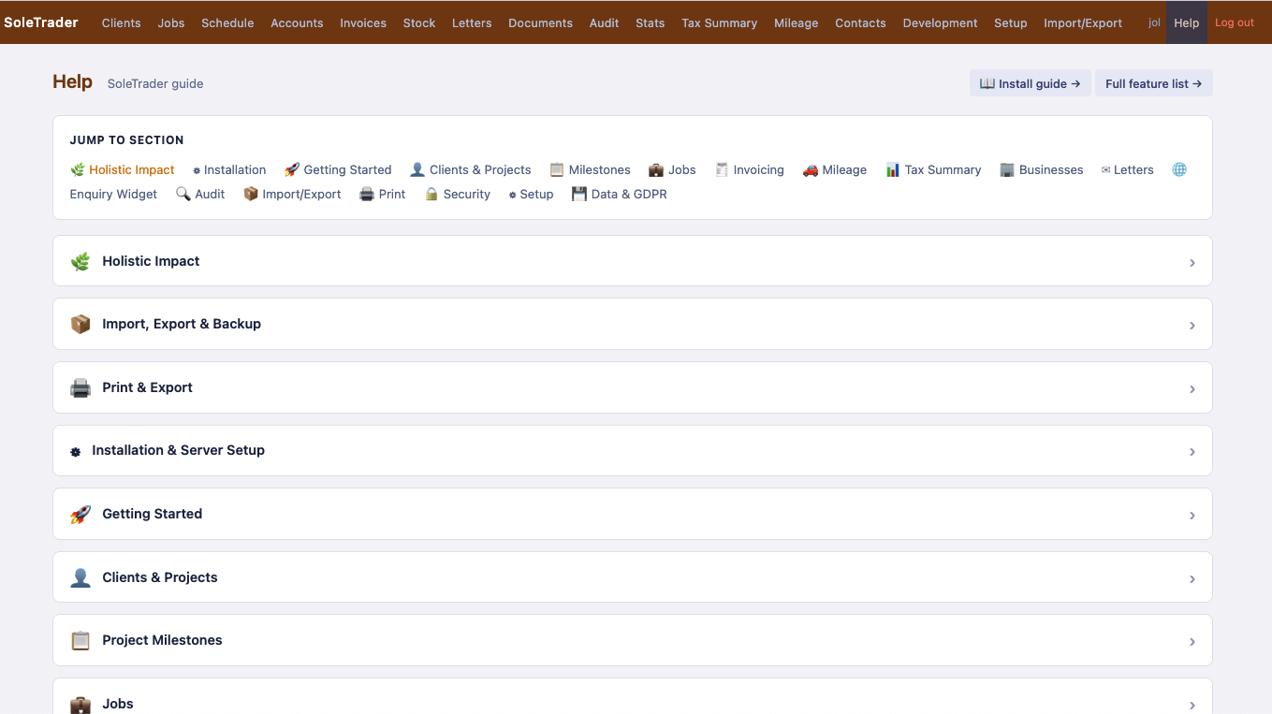Click the floppy disk icon next to Data & GDPR
The height and width of the screenshot is (714, 1272).
[579, 194]
